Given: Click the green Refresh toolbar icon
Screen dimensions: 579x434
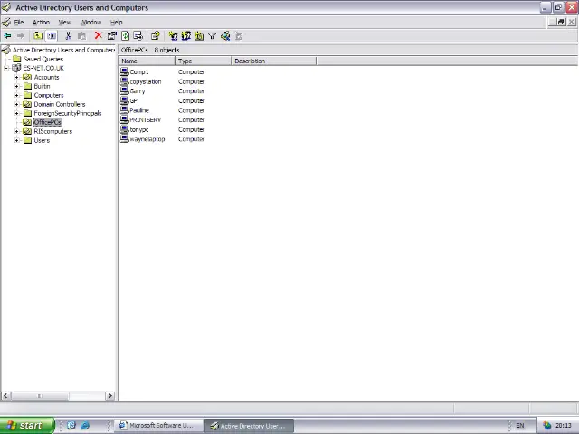Looking at the screenshot, I should (x=125, y=36).
